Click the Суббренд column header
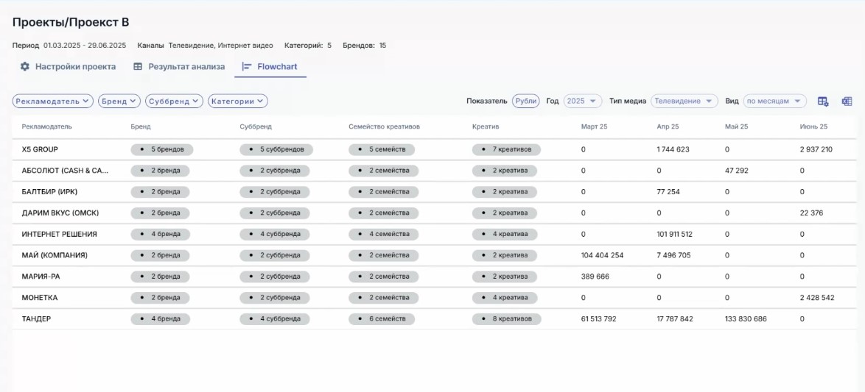Image resolution: width=865 pixels, height=392 pixels. tap(256, 126)
